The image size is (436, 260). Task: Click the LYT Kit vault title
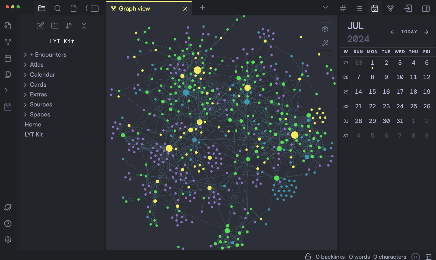pos(62,41)
